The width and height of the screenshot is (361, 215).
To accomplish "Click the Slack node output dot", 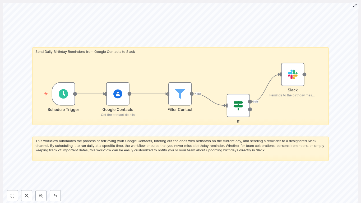I will (304, 74).
